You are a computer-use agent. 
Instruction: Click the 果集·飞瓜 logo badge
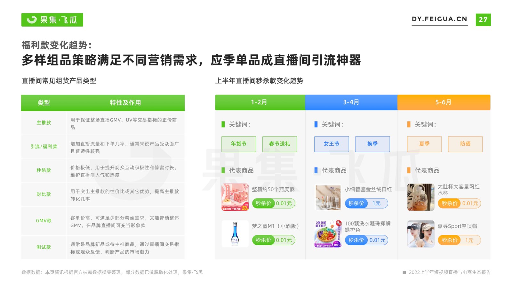click(x=52, y=20)
